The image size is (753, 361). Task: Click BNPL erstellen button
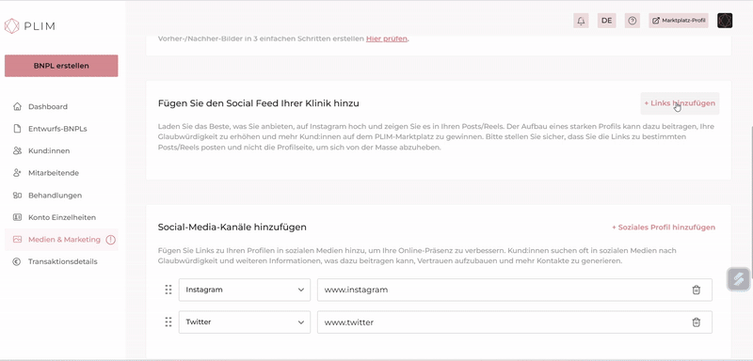coord(61,66)
